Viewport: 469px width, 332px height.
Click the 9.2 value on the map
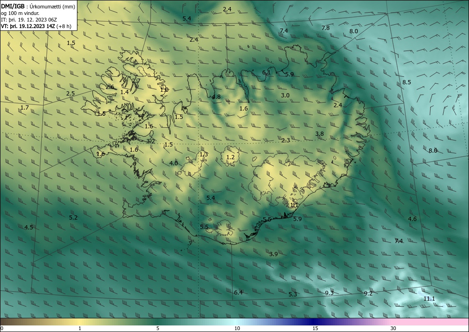tap(368, 293)
